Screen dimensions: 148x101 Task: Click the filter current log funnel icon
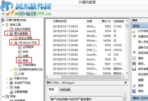click(x=134, y=53)
